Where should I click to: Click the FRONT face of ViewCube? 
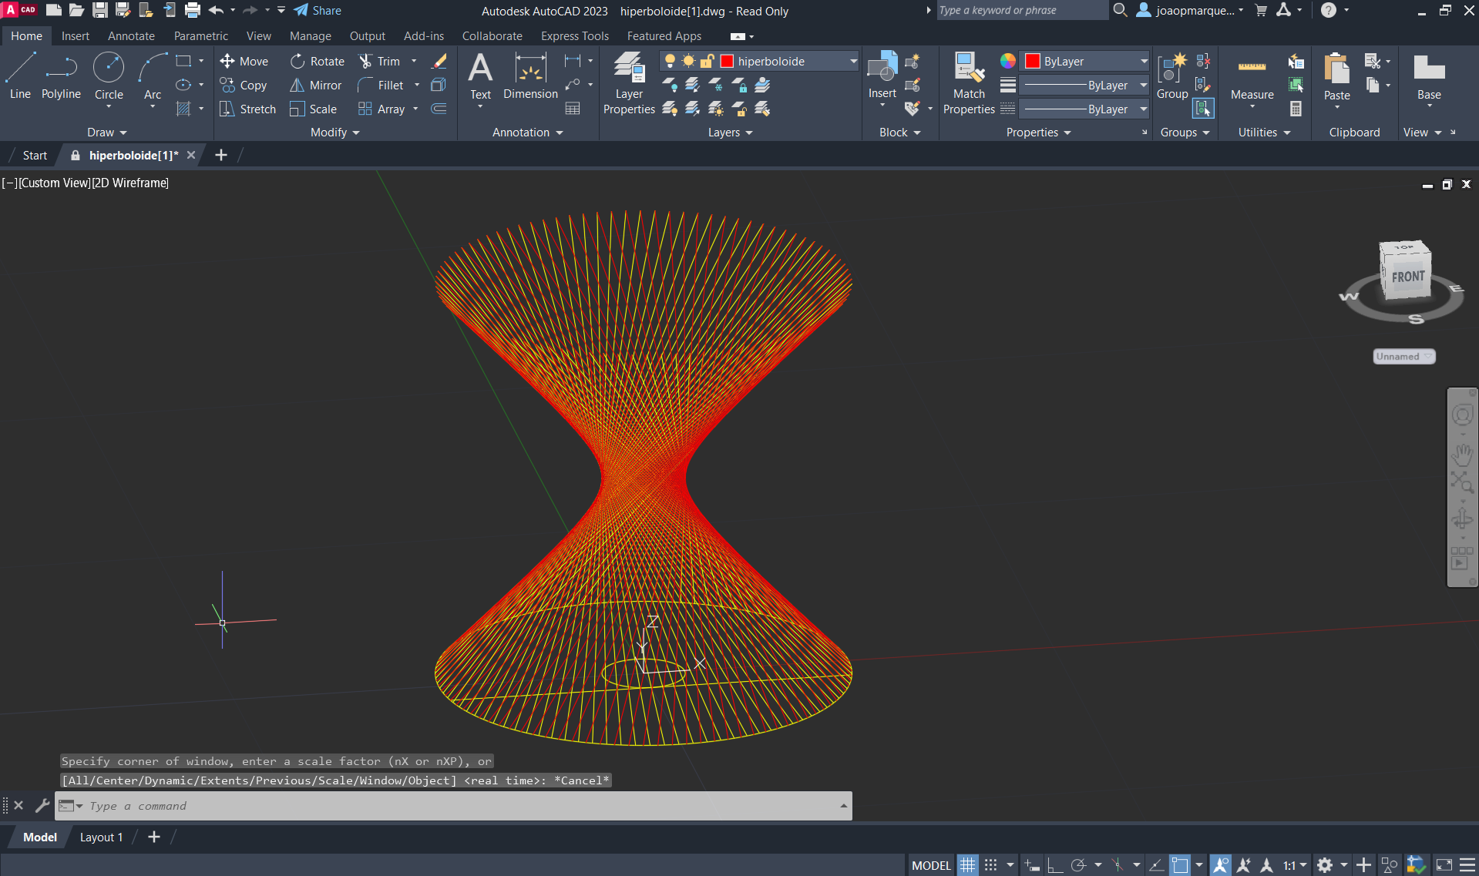click(1408, 277)
